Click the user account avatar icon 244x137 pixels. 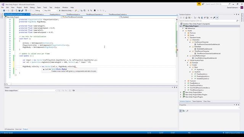(242, 8)
